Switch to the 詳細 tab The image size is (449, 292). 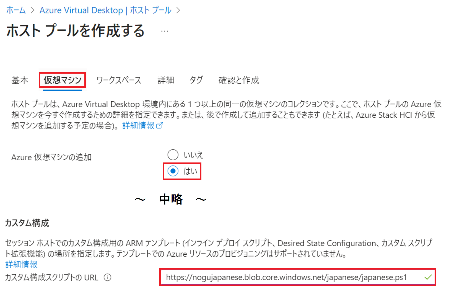166,80
